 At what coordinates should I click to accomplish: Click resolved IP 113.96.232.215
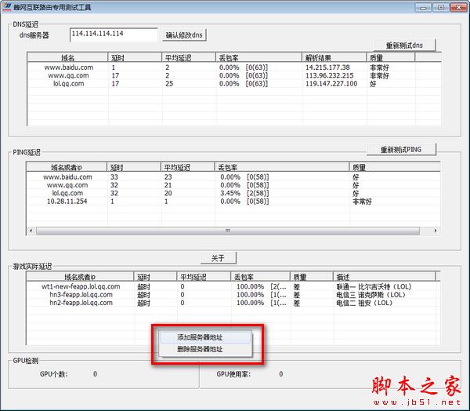[x=330, y=75]
